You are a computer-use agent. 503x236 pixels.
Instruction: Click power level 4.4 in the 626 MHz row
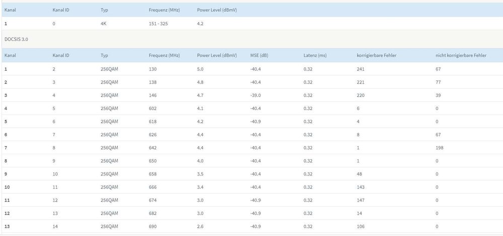[x=200, y=135]
